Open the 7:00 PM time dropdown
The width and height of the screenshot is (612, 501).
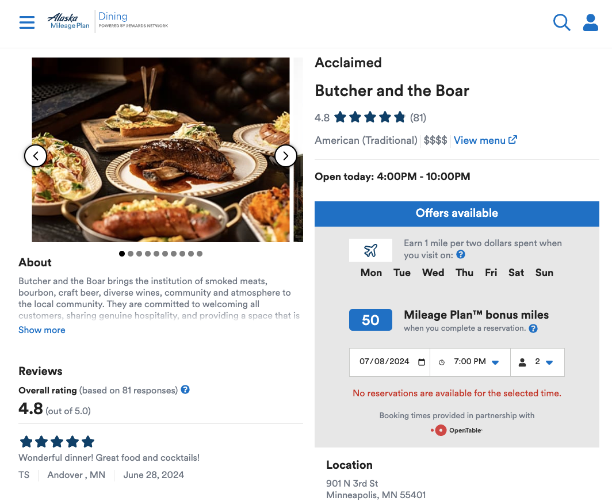click(470, 362)
